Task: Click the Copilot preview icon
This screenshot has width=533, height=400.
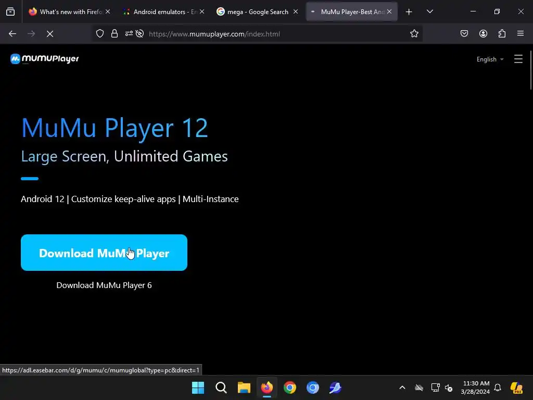Action: [517, 387]
